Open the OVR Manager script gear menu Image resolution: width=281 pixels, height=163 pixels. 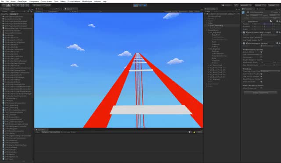click(x=280, y=43)
